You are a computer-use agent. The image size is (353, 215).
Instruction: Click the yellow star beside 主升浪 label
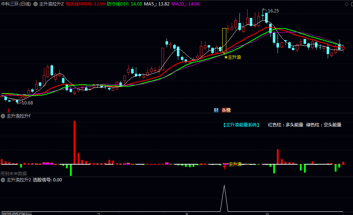[x=226, y=57]
